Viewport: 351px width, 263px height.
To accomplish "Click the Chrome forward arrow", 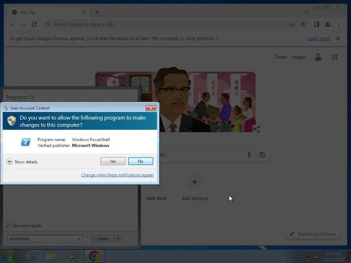I will click(23, 24).
